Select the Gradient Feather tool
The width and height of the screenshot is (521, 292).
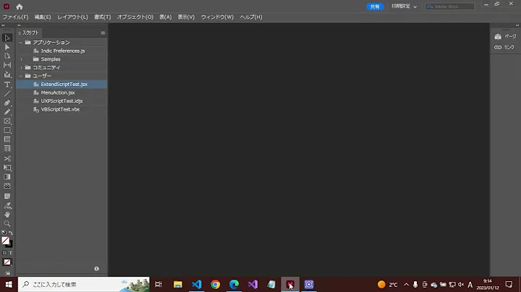coord(7,186)
